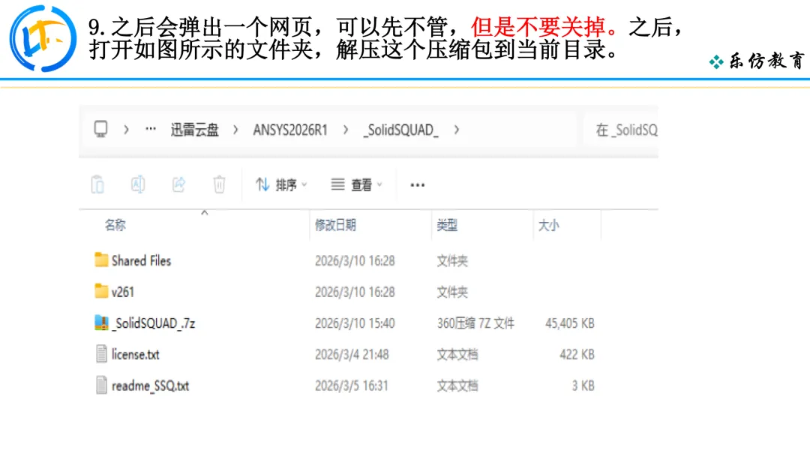Navigate to 迅雷云盘 breadcrumb
Screen dimensions: 810x456
point(195,130)
